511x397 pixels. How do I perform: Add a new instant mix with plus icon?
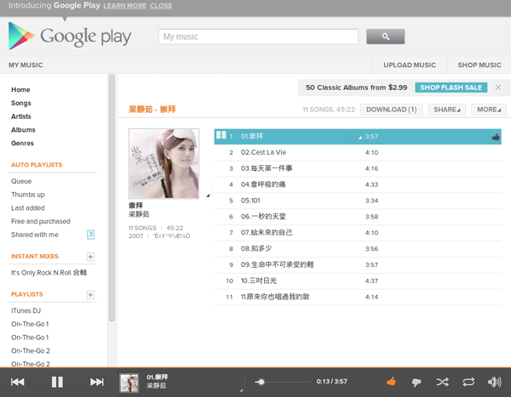coord(90,257)
